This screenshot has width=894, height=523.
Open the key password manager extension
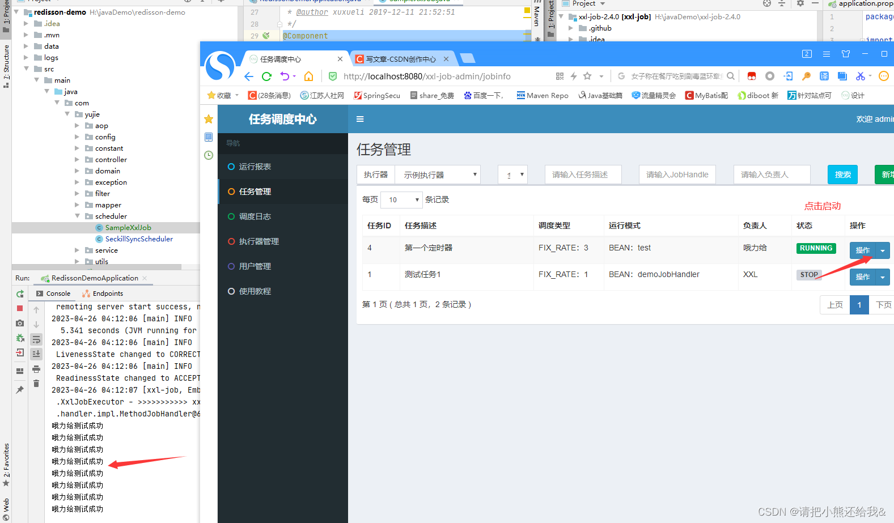tap(806, 76)
